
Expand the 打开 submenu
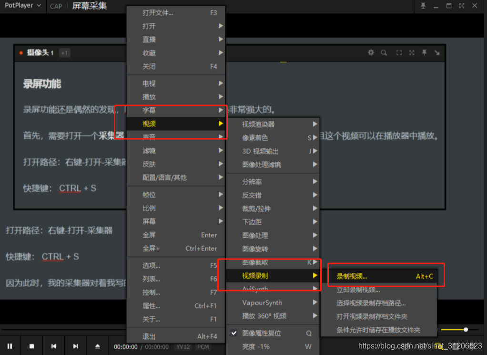[176, 26]
